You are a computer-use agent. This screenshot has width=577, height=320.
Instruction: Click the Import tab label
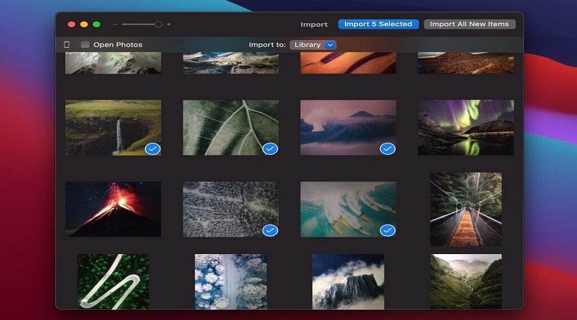pos(314,24)
